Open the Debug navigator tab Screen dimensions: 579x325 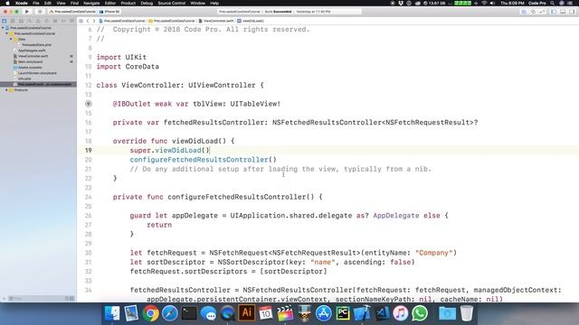55,21
